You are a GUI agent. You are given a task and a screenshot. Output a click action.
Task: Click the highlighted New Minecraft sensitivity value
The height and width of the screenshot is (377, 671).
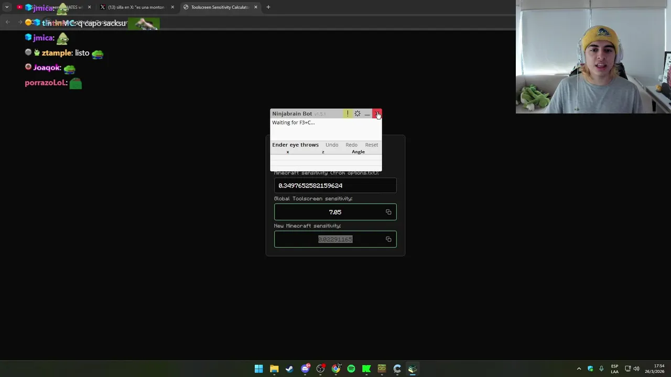335,239
